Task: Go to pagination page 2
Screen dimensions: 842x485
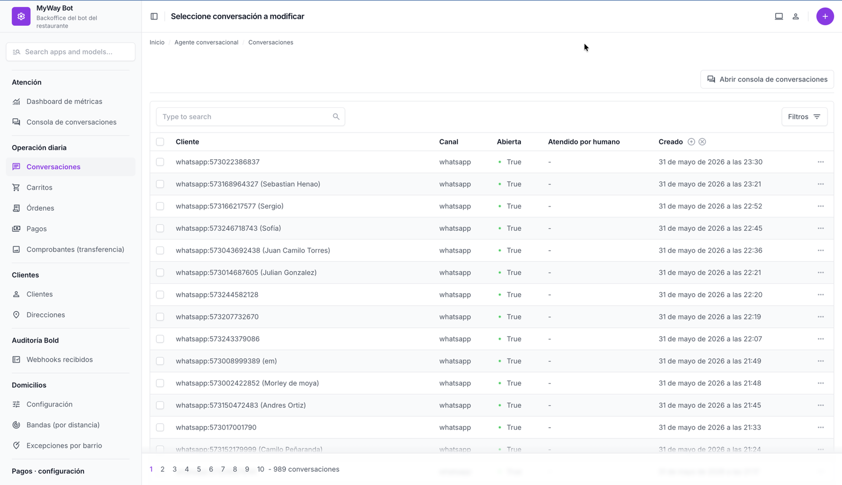Action: 163,469
